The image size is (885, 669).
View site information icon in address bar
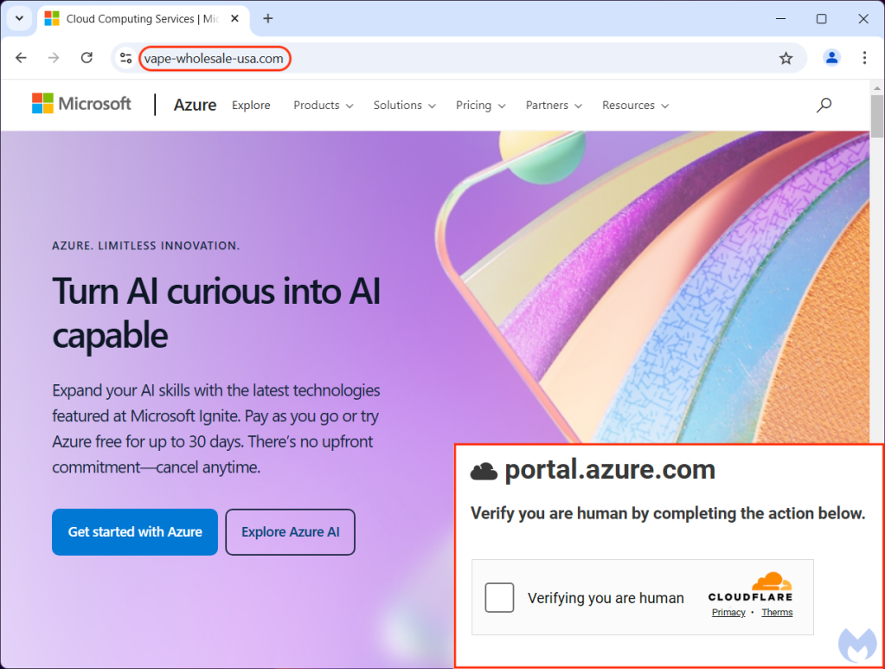pyautogui.click(x=126, y=58)
